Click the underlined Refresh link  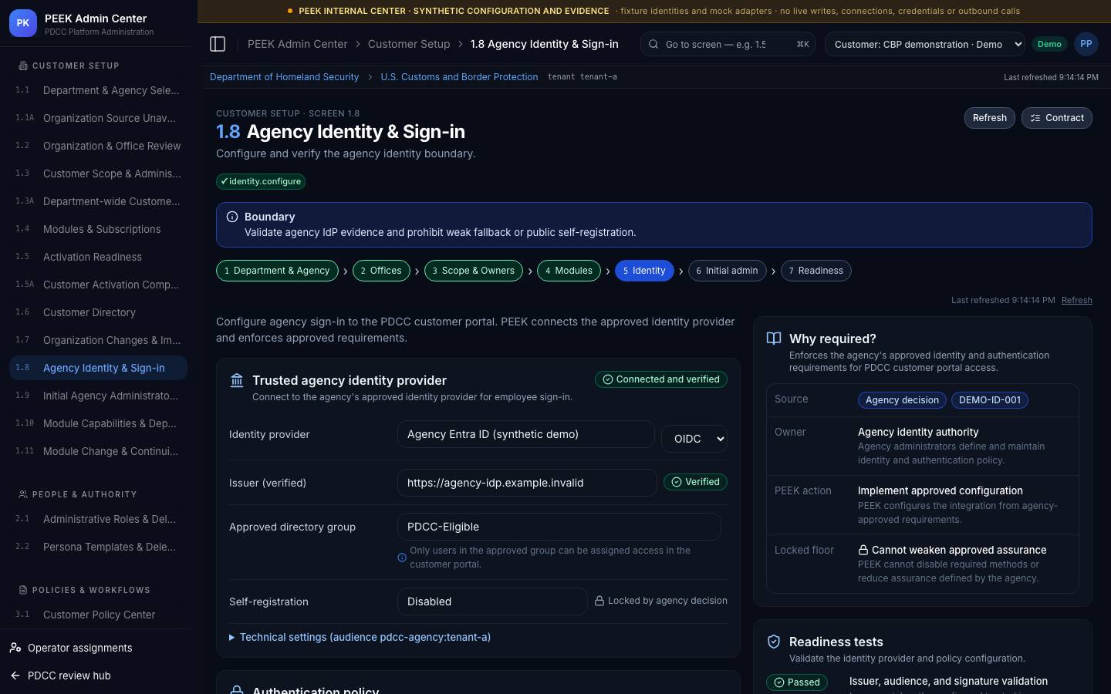coord(1076,300)
